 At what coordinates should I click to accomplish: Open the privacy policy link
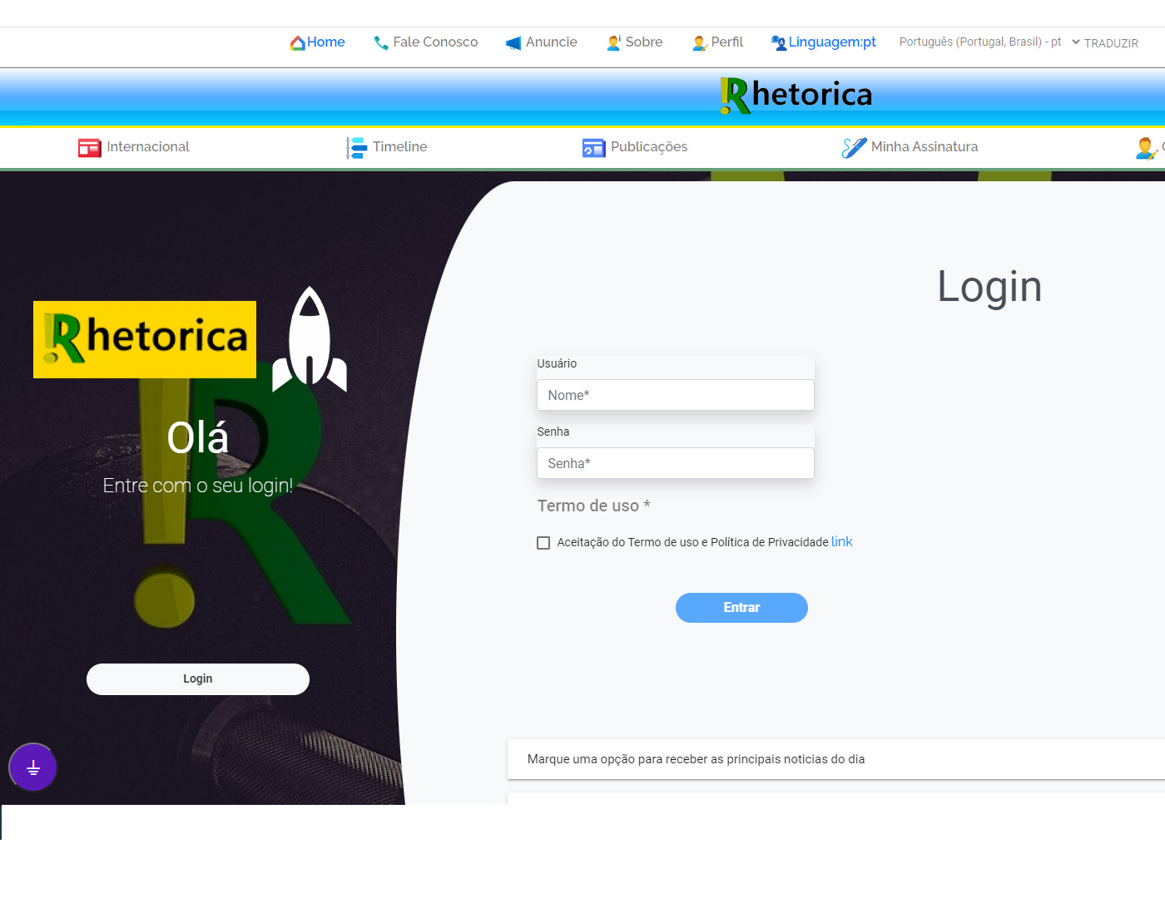click(841, 542)
